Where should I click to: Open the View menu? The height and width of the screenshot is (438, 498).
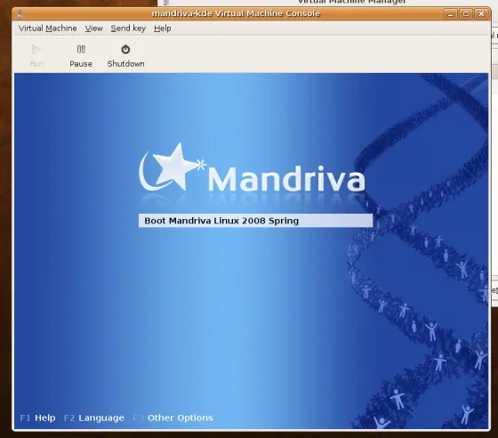tap(93, 28)
